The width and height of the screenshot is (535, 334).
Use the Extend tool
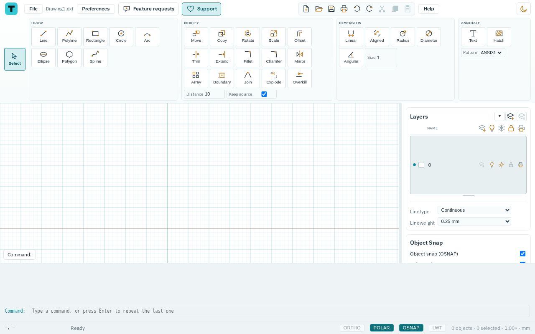222,58
